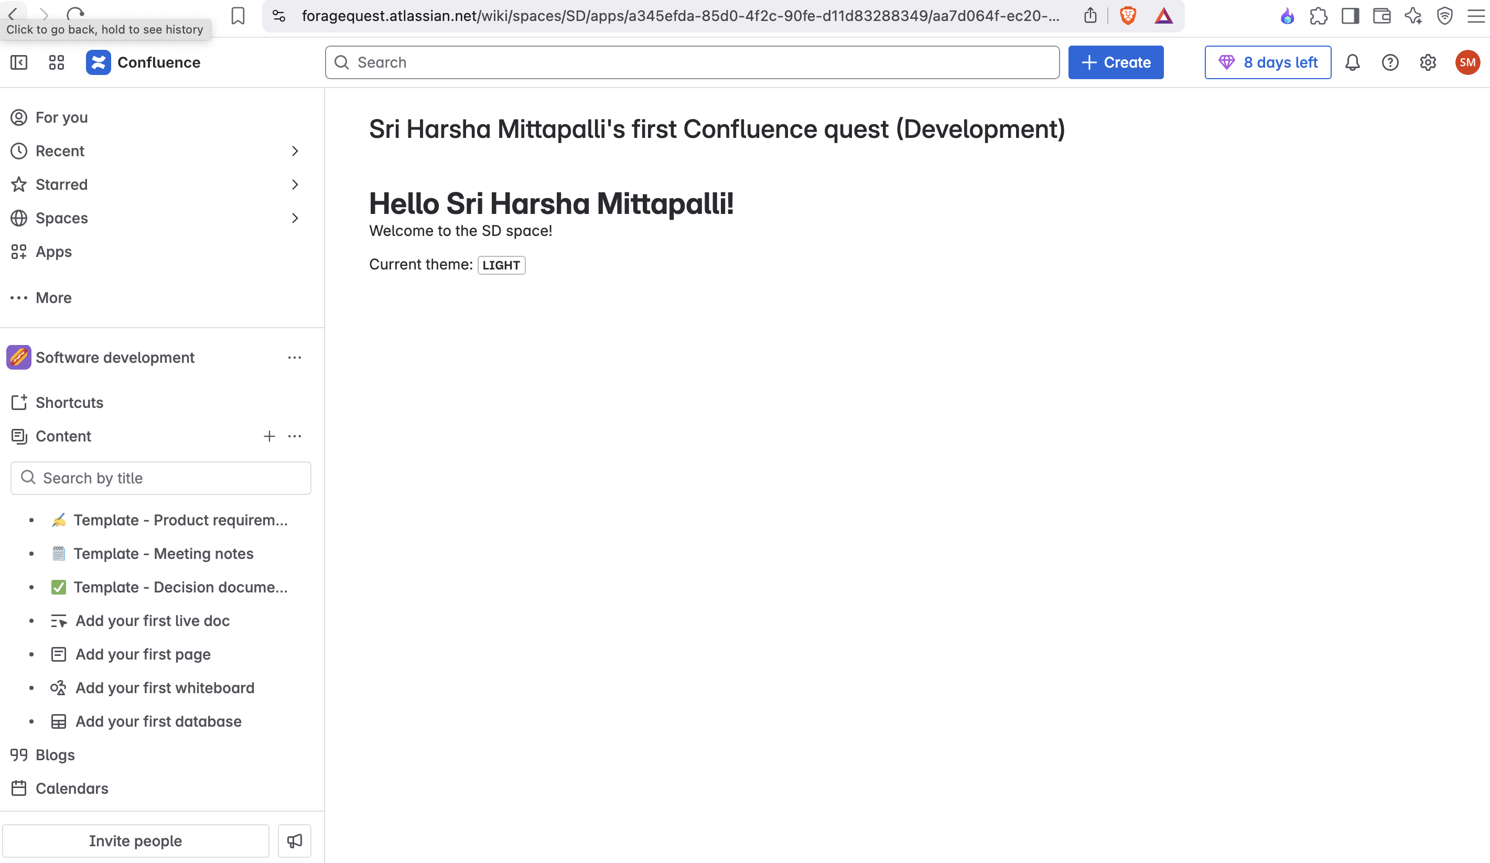
Task: Click the Search by title field
Action: 161,478
